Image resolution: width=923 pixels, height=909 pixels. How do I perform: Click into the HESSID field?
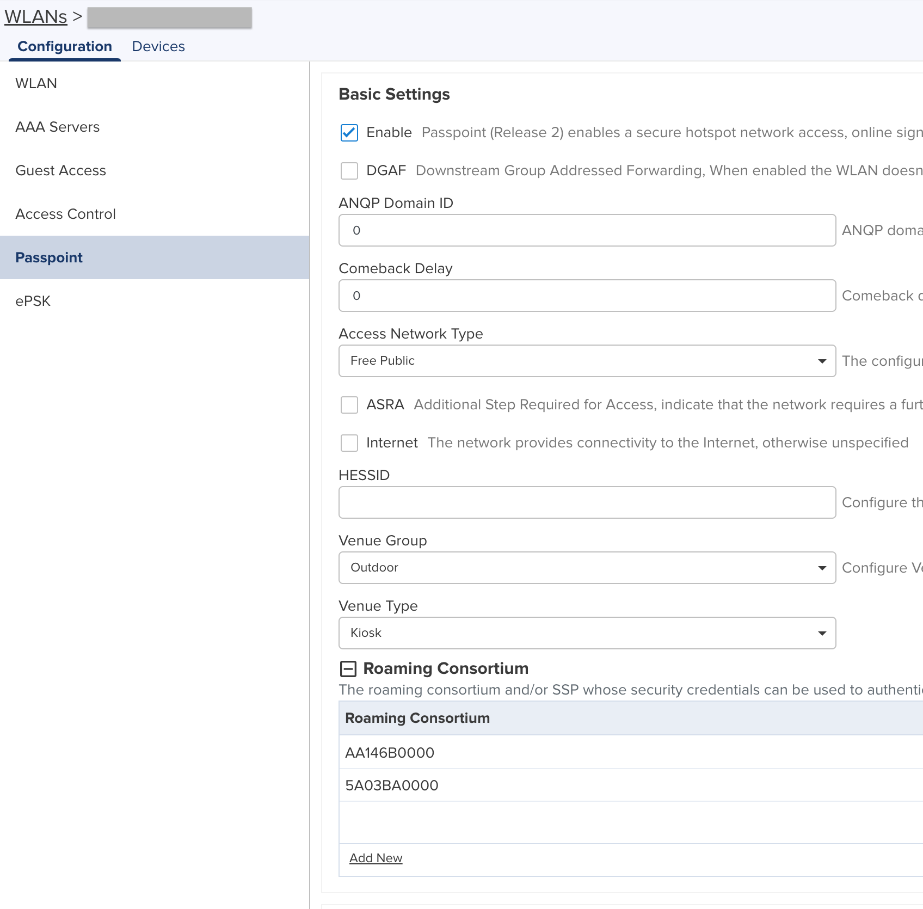(587, 502)
